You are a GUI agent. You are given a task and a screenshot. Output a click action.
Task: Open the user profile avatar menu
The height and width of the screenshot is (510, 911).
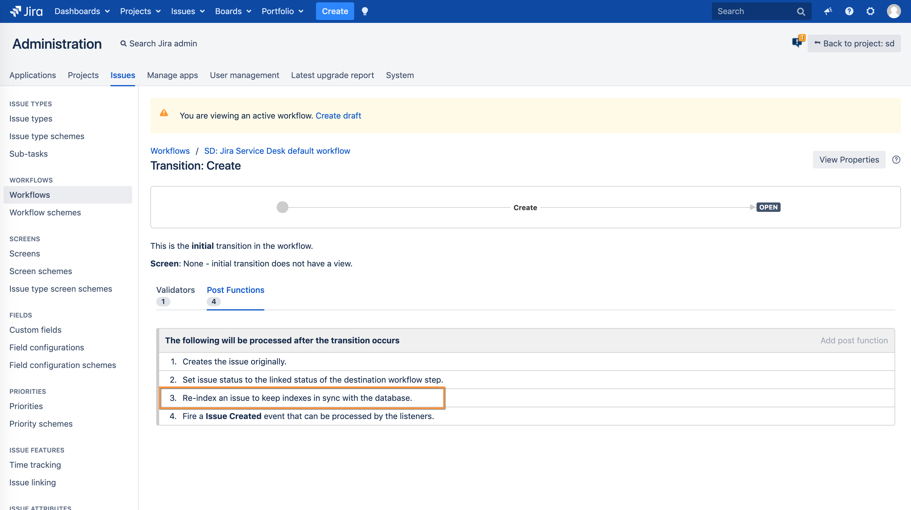pyautogui.click(x=894, y=11)
